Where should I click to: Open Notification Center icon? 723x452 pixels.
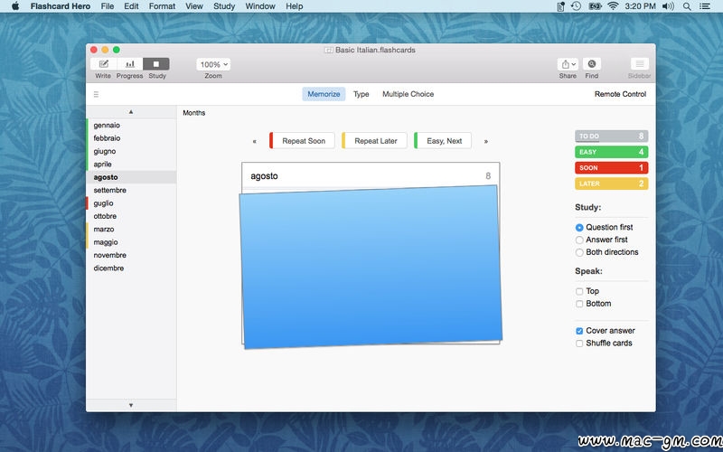pyautogui.click(x=705, y=6)
